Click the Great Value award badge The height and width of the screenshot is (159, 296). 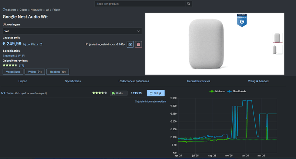tap(242, 20)
